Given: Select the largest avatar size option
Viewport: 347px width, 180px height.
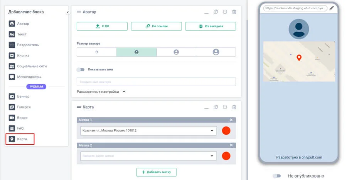Looking at the screenshot, I should (216, 52).
